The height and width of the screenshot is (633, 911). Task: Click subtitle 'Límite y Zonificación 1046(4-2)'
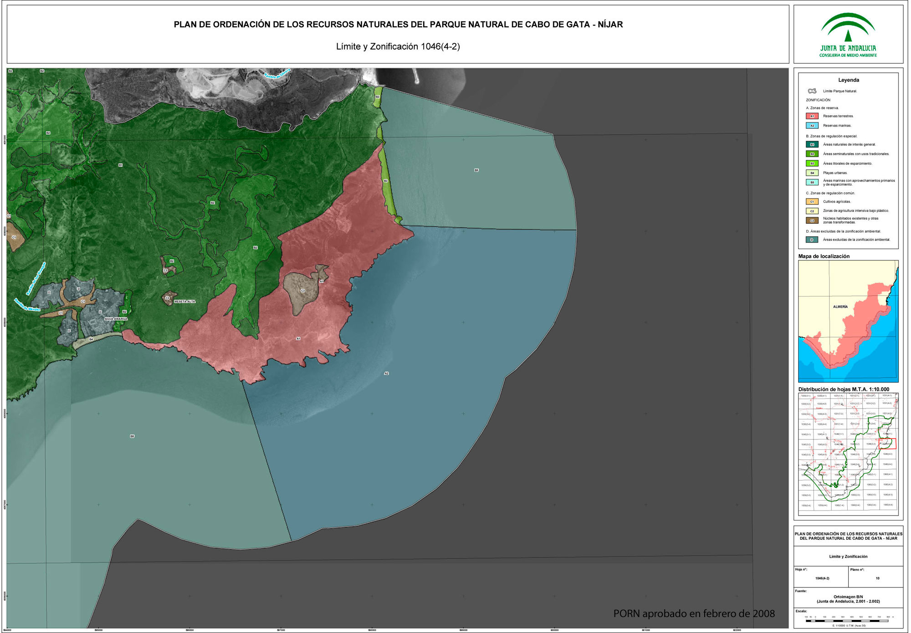pyautogui.click(x=398, y=46)
